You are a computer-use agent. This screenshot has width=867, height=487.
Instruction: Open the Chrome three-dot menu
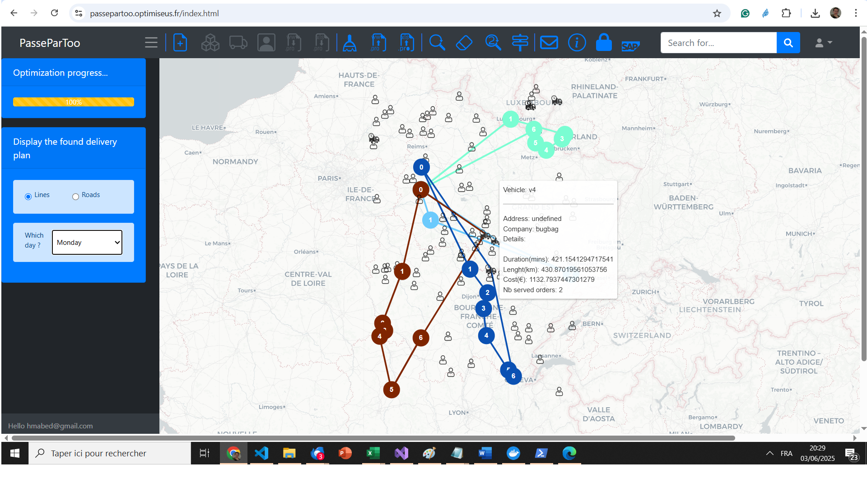coord(856,13)
